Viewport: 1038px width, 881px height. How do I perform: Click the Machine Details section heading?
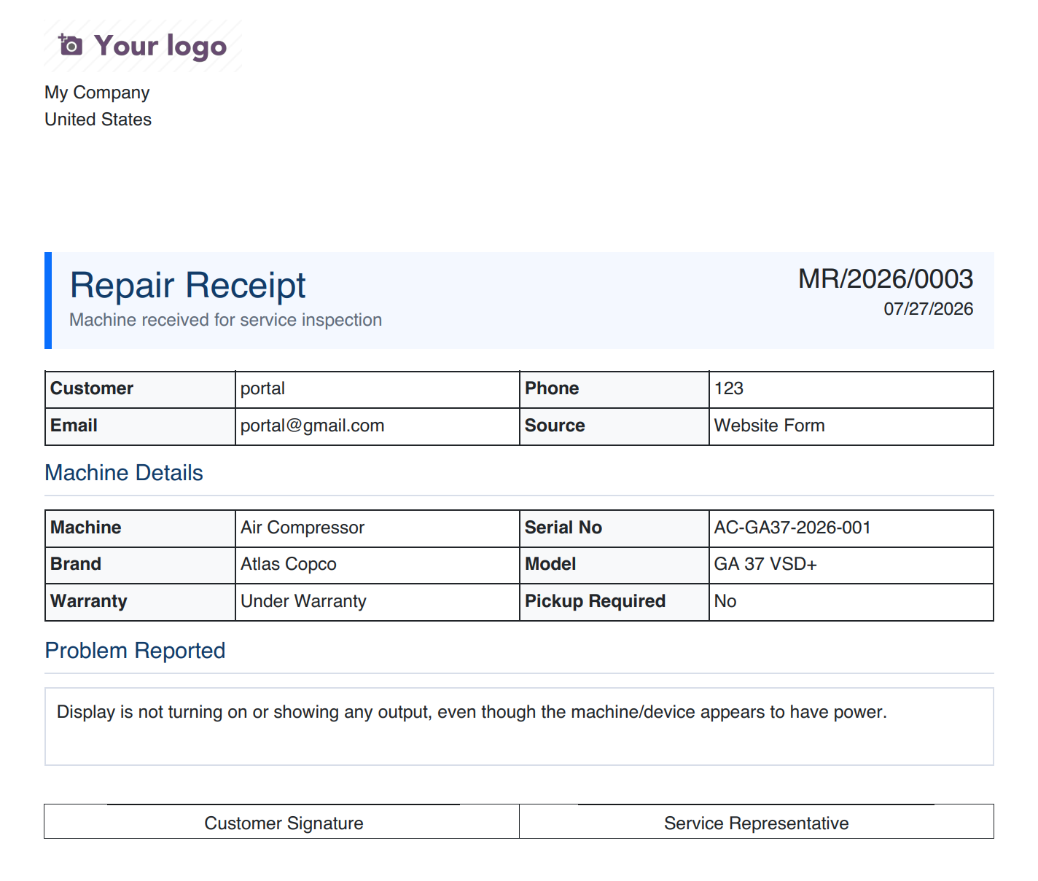(x=124, y=473)
